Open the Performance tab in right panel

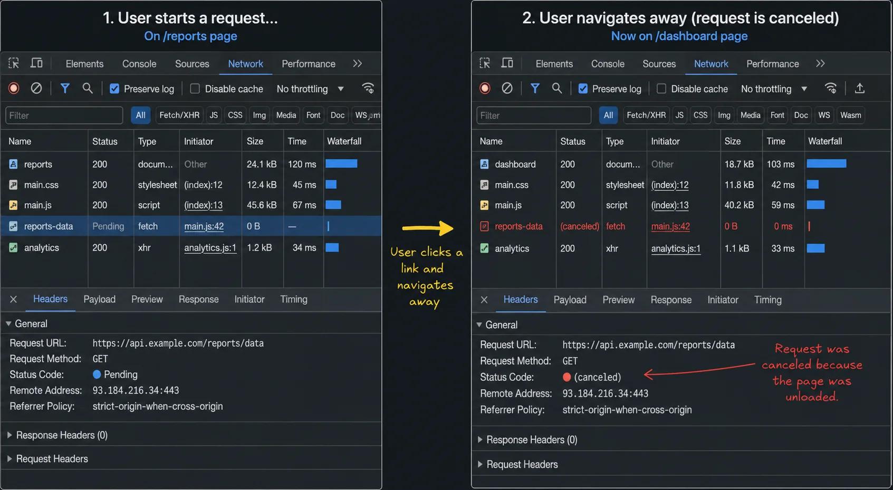click(x=773, y=64)
